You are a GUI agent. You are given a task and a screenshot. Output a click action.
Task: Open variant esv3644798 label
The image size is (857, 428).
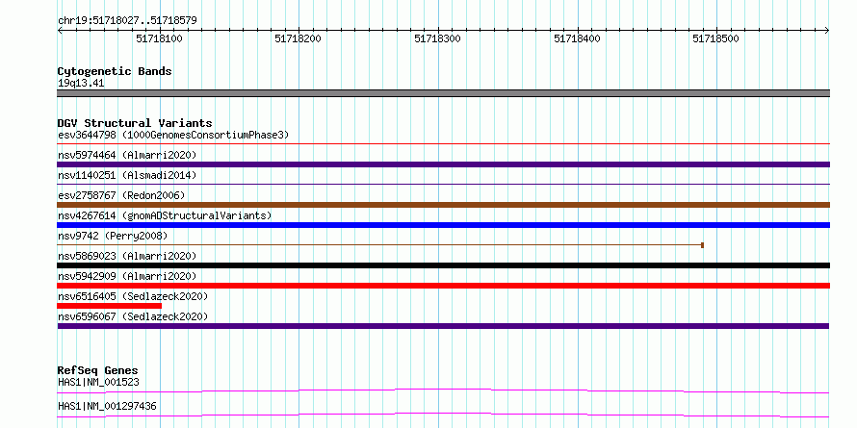pyautogui.click(x=173, y=135)
